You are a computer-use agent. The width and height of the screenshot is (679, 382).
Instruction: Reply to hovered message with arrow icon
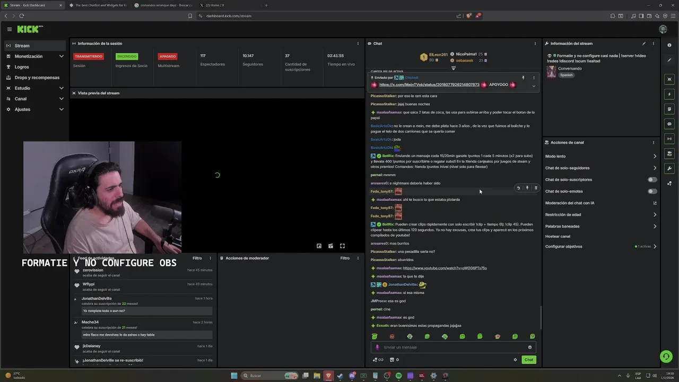tap(518, 188)
